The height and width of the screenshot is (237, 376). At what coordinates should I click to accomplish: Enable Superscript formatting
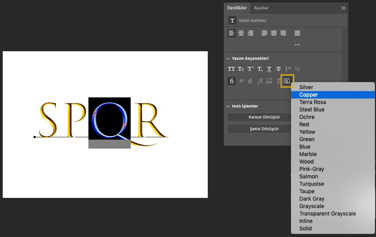(250, 69)
